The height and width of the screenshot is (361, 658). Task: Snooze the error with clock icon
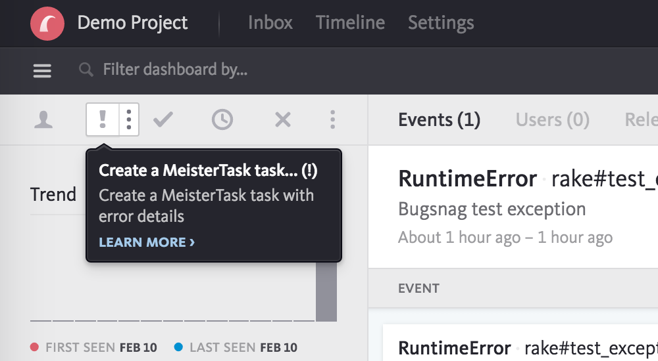click(x=222, y=119)
